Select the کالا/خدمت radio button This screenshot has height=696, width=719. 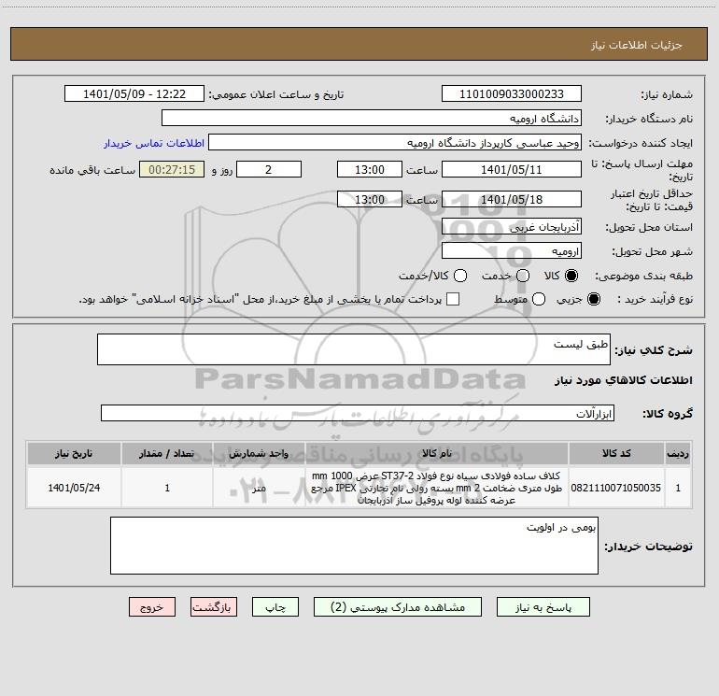(460, 276)
